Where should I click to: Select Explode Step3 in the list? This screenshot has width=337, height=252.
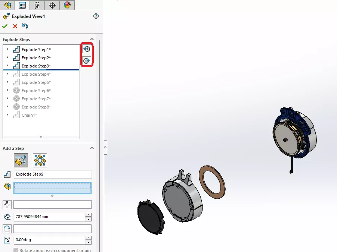[x=36, y=66]
